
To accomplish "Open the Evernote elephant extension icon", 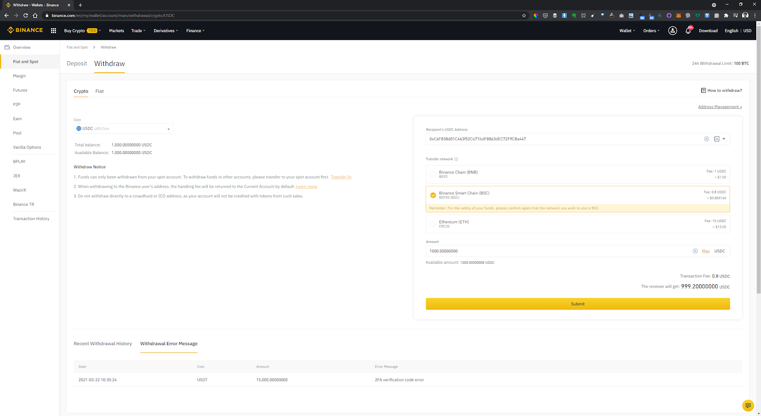I will (574, 15).
